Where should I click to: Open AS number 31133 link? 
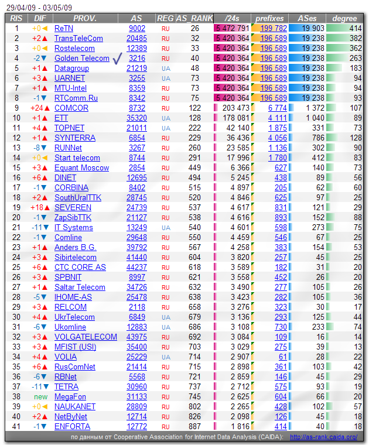[x=136, y=396]
